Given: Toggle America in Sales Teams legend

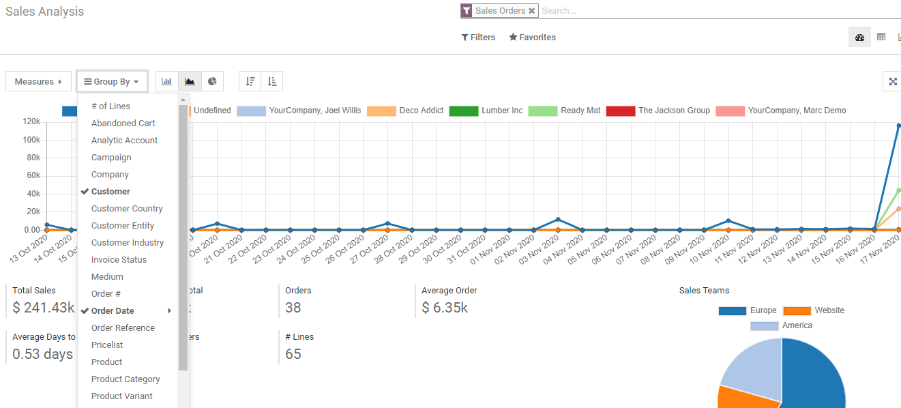Looking at the screenshot, I should tap(765, 326).
